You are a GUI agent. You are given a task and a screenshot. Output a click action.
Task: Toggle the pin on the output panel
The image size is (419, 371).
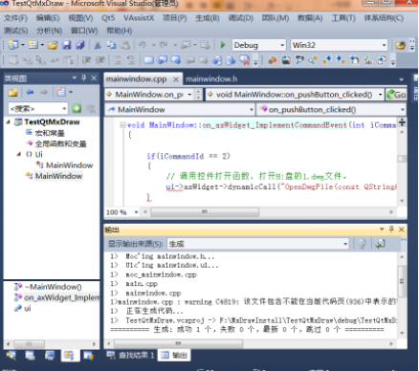[391, 229]
